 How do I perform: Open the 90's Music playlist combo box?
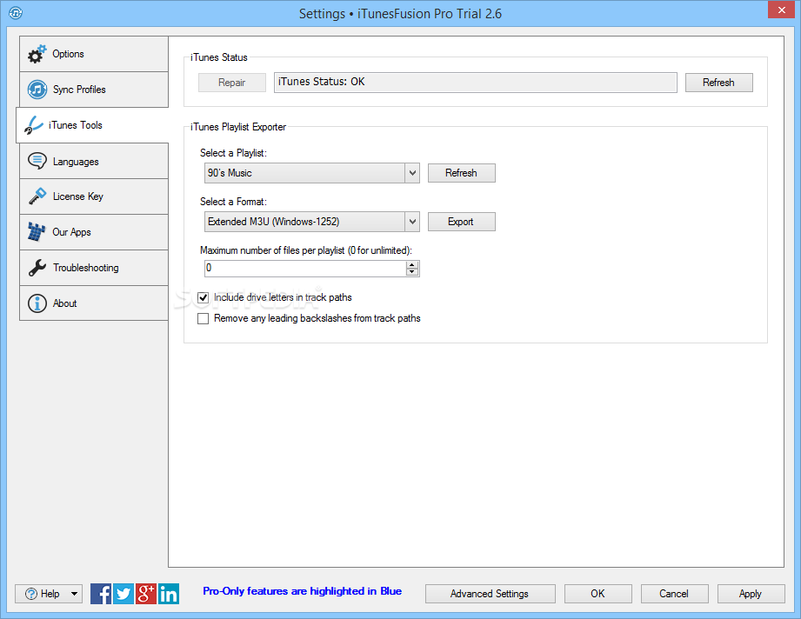[311, 173]
